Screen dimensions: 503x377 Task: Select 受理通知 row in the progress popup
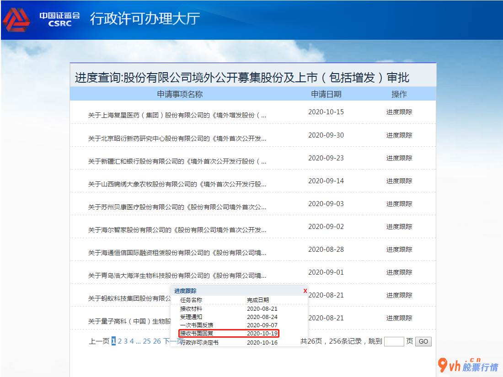(229, 317)
